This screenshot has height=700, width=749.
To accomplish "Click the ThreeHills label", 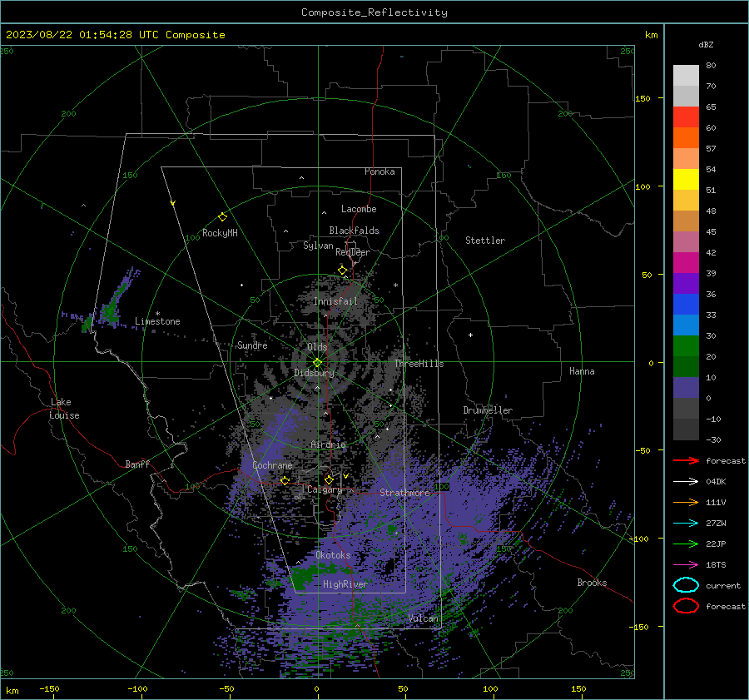I will 419,364.
